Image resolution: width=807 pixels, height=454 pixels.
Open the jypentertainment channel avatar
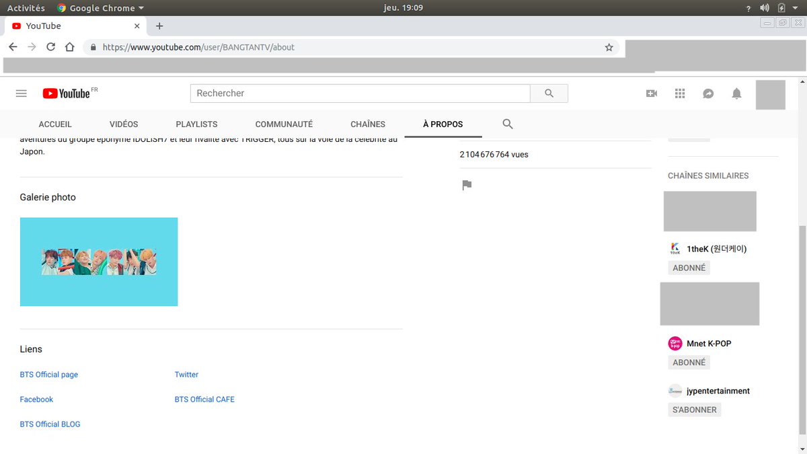[675, 391]
